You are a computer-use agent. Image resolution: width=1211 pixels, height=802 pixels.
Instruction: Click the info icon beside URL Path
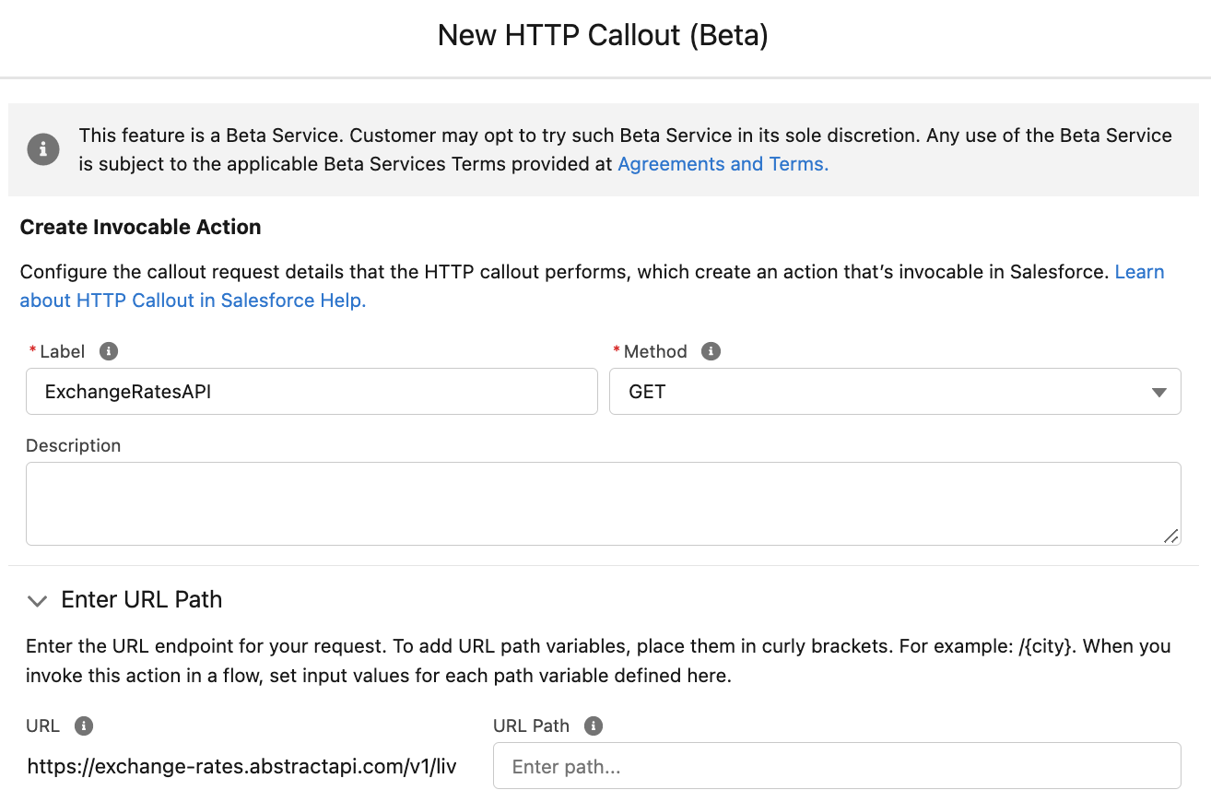point(594,725)
